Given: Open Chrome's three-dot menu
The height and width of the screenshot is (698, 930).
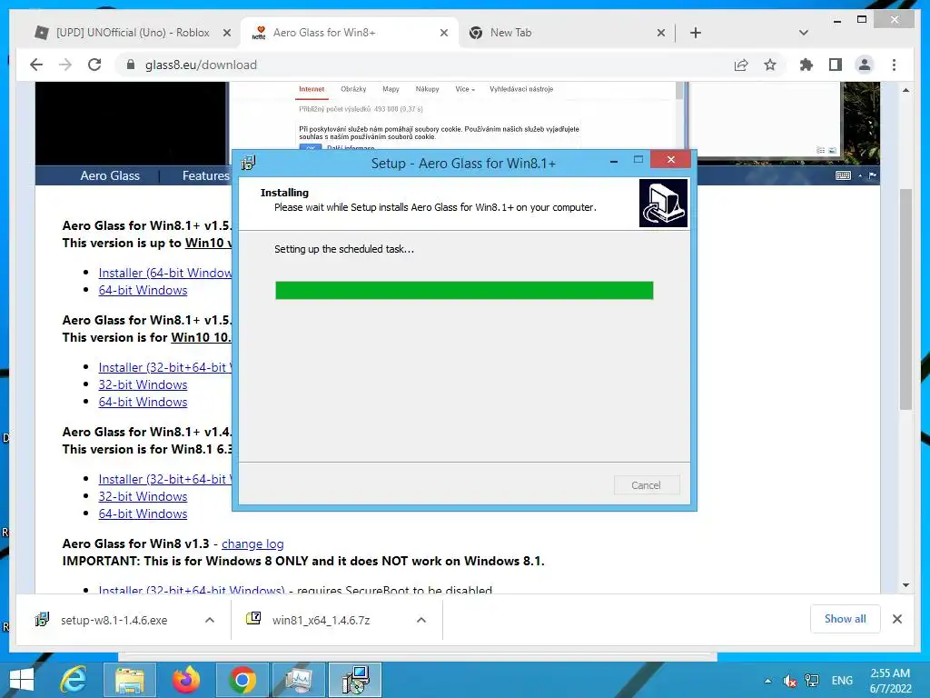Looking at the screenshot, I should [x=894, y=65].
